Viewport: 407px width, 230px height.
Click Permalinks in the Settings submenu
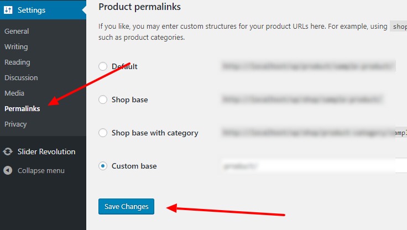(22, 109)
